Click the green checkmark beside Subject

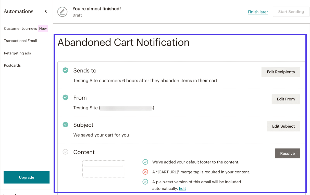click(x=65, y=125)
